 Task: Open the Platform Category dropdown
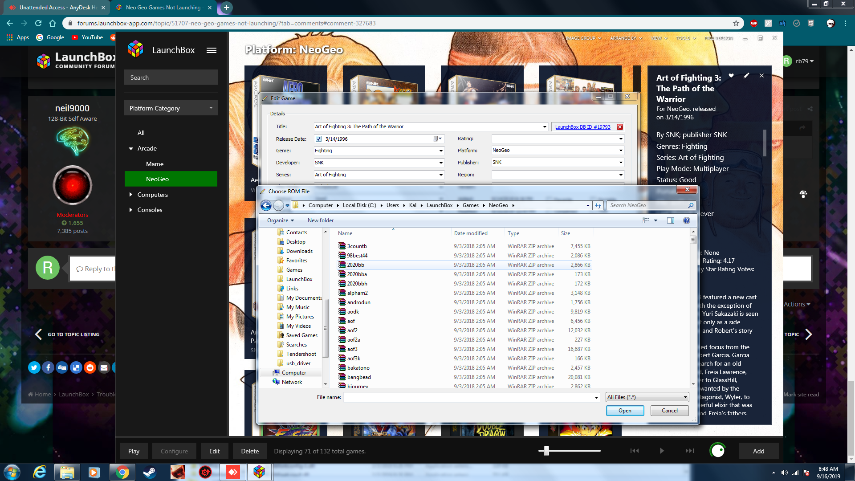[x=171, y=108]
